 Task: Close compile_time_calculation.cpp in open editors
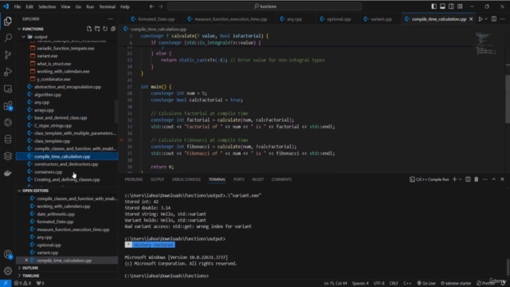click(26, 261)
